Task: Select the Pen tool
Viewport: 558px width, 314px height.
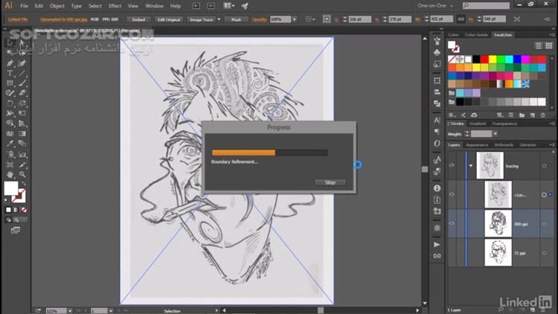Action: click(x=10, y=63)
